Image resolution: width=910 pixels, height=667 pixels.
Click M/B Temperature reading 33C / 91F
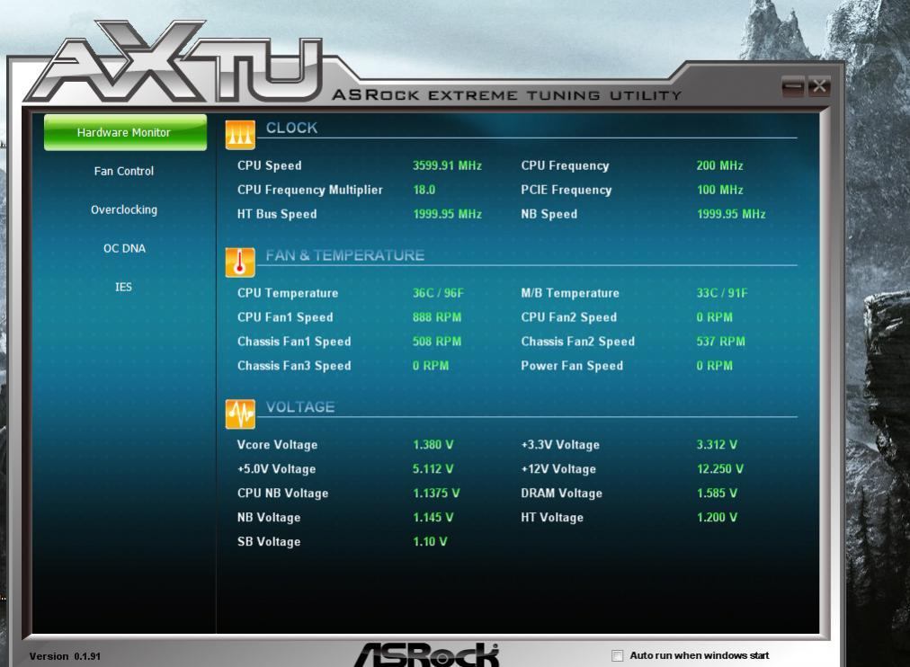click(x=722, y=293)
